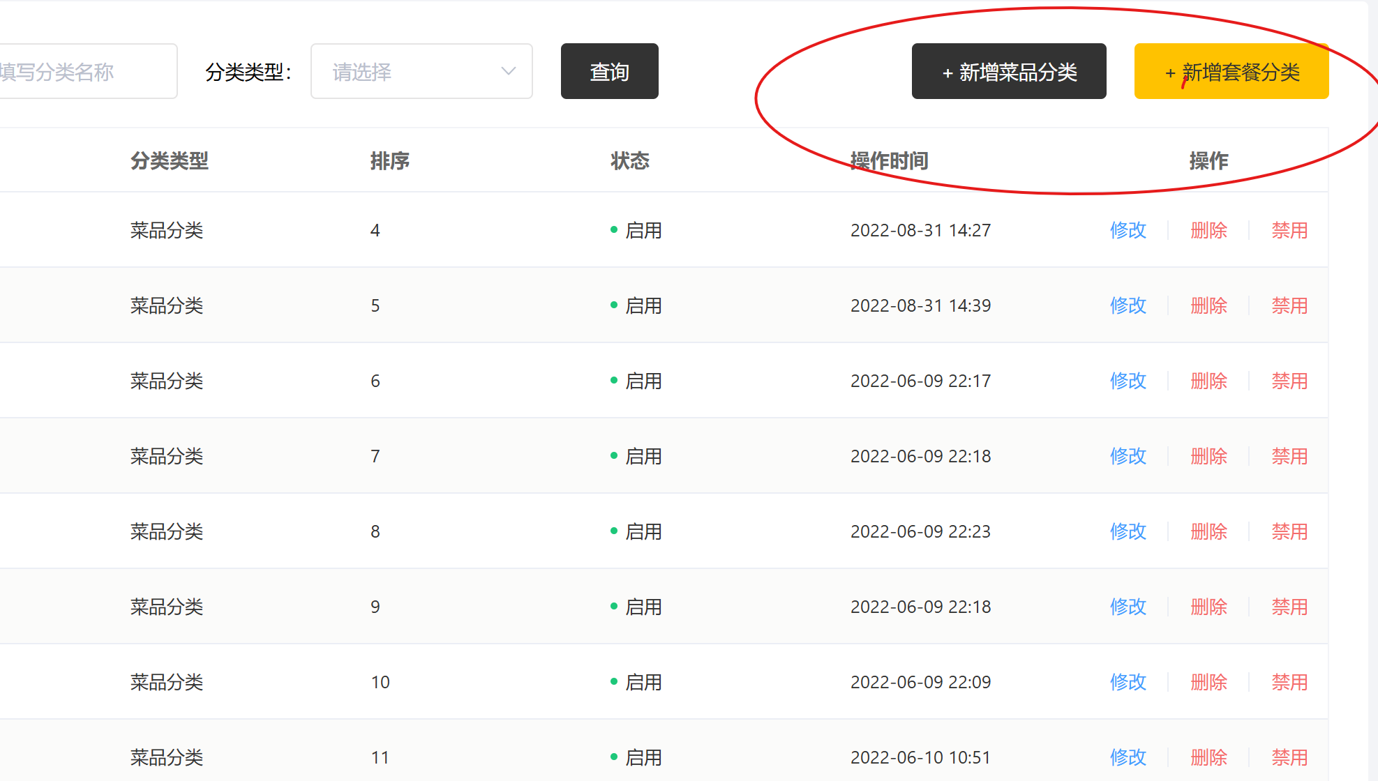Delete the category with sort 6

(1208, 381)
